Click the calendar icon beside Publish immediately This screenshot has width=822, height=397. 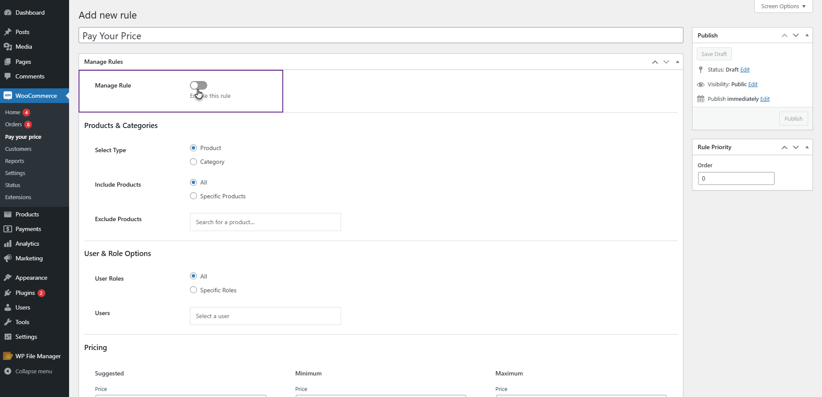pos(701,99)
